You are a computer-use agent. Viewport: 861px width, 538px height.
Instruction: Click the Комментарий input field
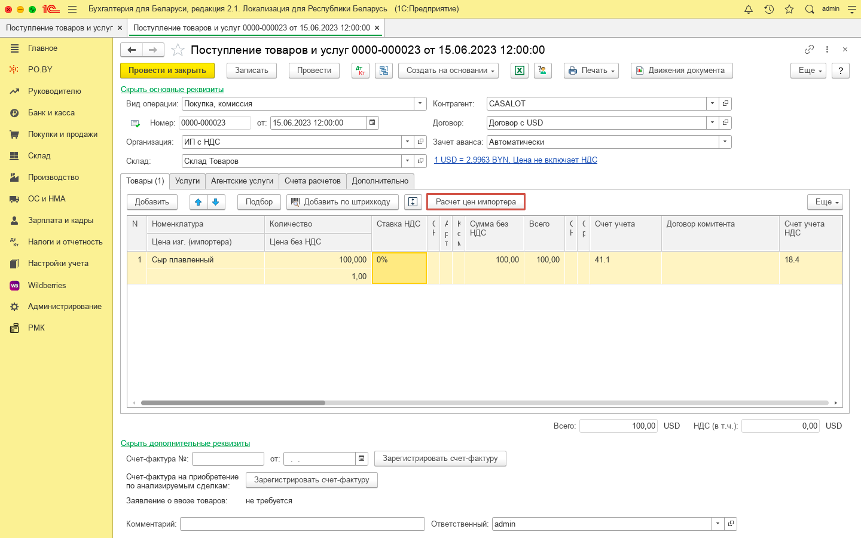tap(302, 524)
